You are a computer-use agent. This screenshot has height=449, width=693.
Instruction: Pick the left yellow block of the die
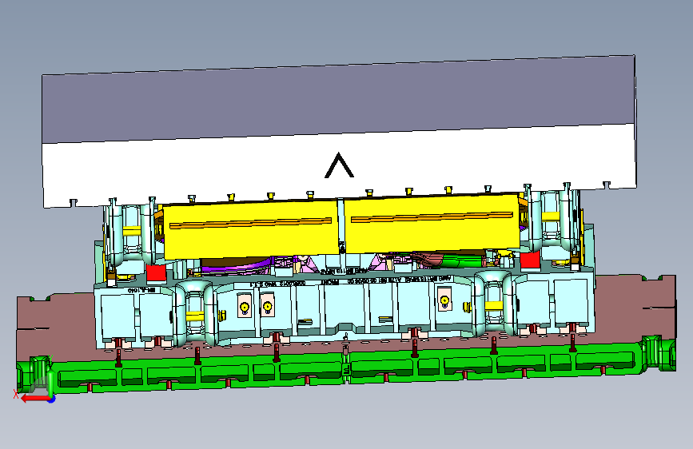[x=251, y=229]
